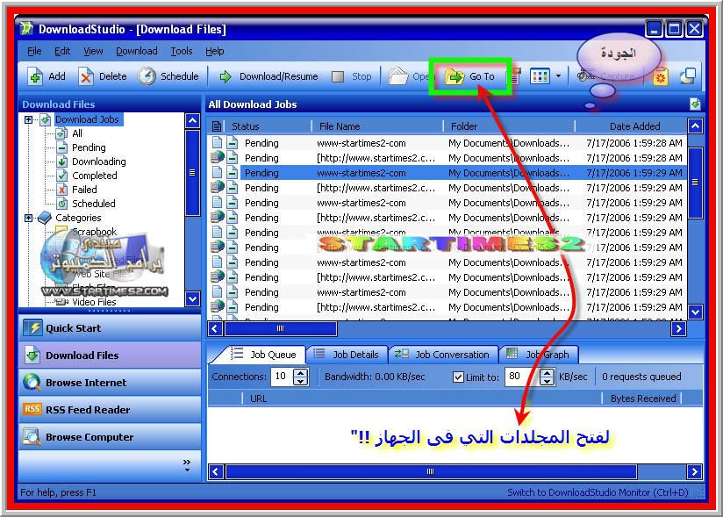
Task: Start Download/Resume from toolbar
Action: 268,76
